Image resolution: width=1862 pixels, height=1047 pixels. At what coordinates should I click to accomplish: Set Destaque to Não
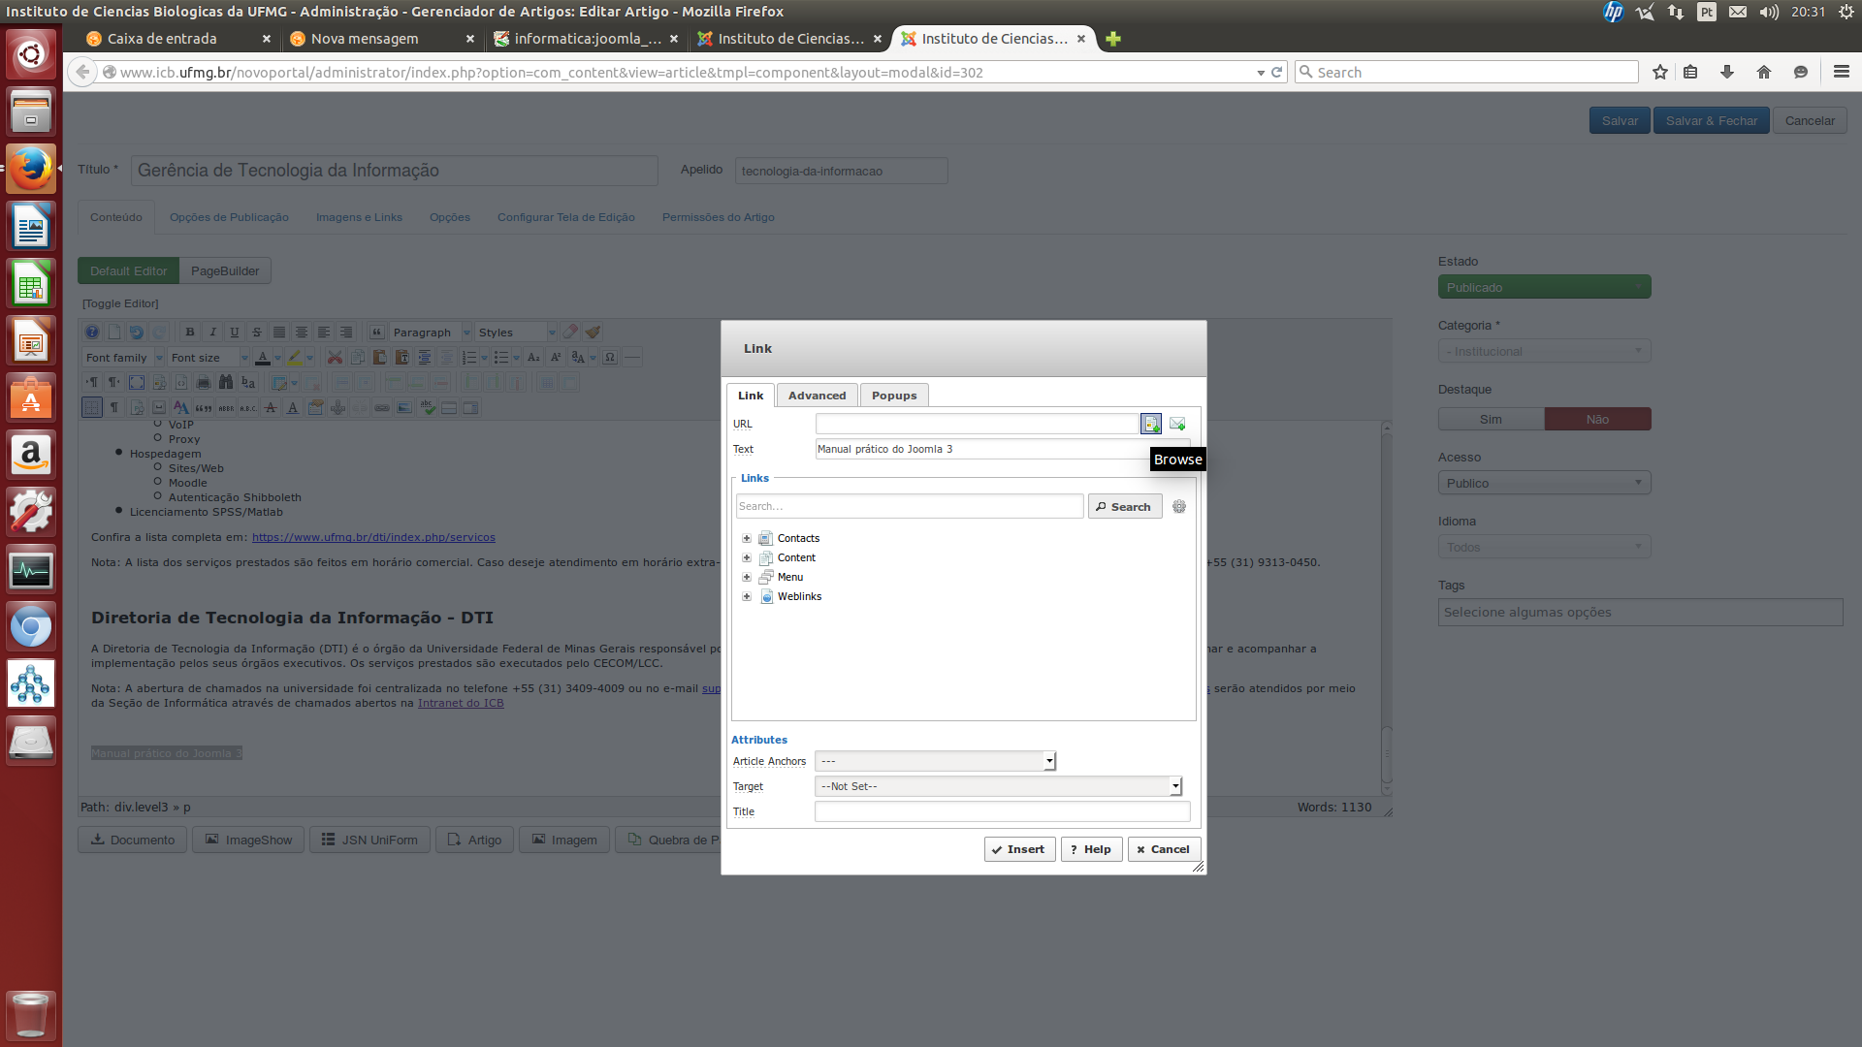[x=1597, y=420]
